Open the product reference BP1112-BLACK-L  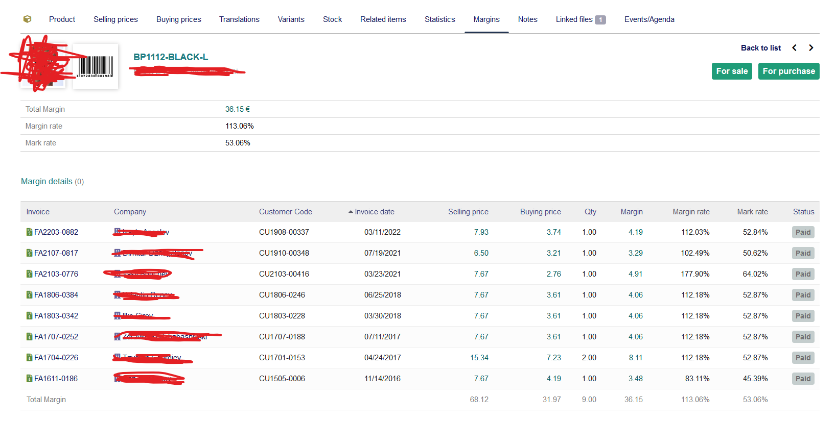pos(171,57)
